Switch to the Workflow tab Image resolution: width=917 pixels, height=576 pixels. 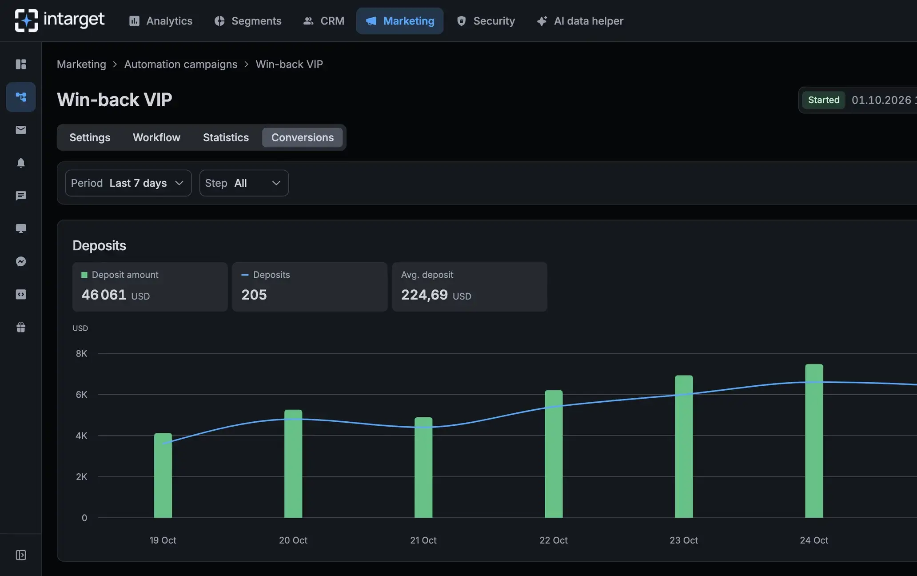click(x=156, y=137)
